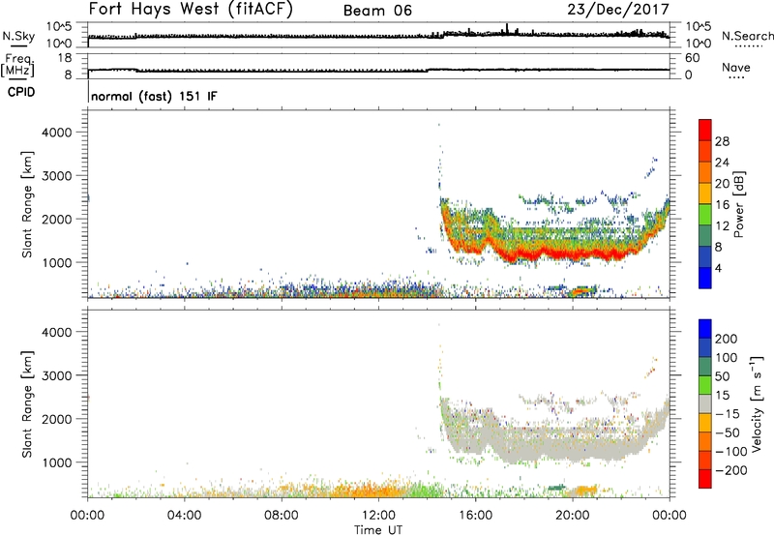Image resolution: width=774 pixels, height=536 pixels.
Task: Click the 'Fort Hays West (fitACF)' title
Action: [x=191, y=9]
